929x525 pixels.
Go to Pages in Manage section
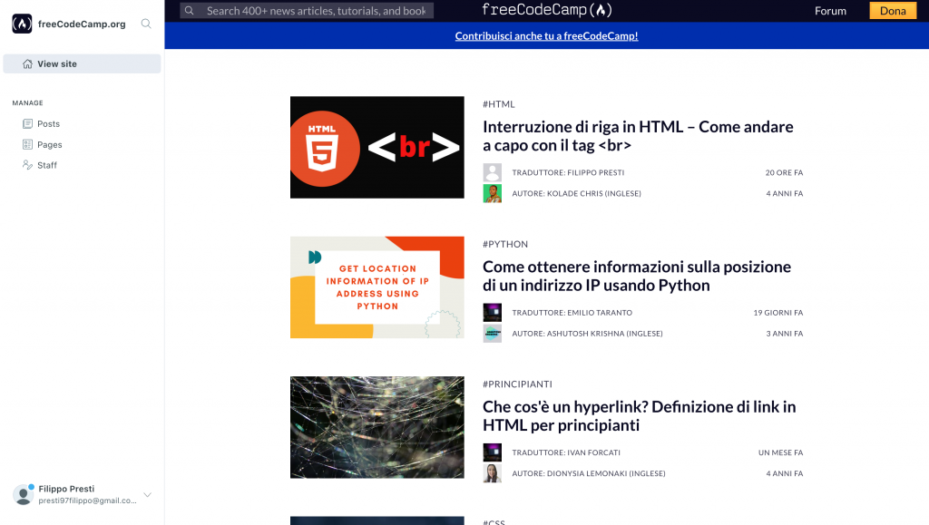(x=50, y=144)
